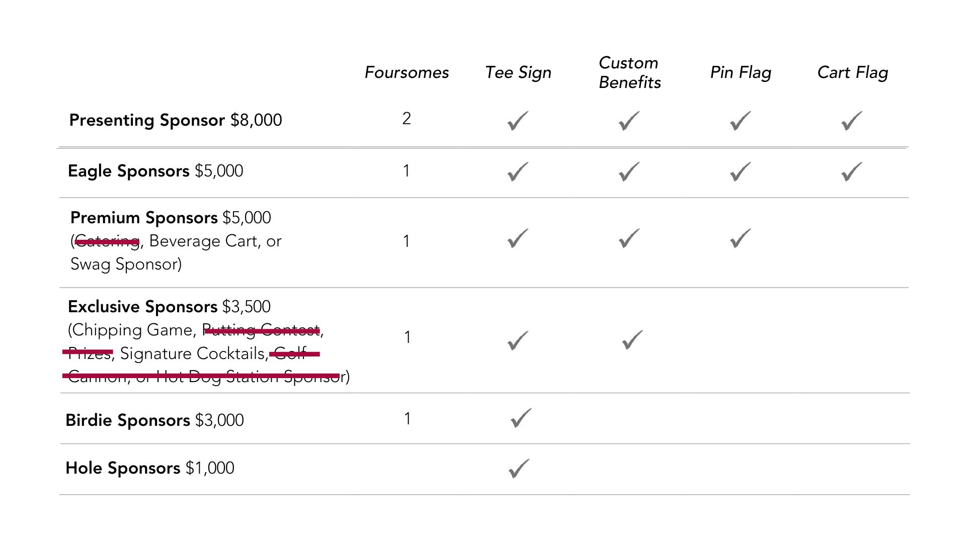Click the Presenting Sponsor $8,000 label
The height and width of the screenshot is (543, 966).
coord(175,120)
